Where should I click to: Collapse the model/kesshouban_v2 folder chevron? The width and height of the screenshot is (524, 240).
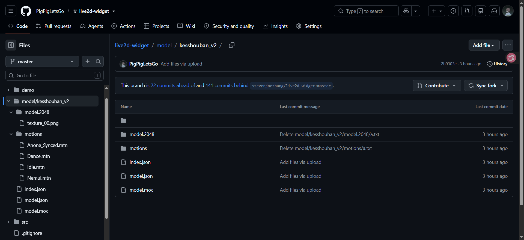click(x=8, y=101)
